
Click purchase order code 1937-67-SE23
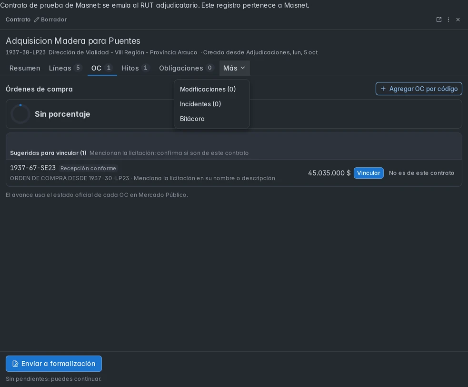click(x=33, y=168)
